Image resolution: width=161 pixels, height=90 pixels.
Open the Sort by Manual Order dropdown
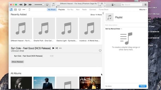[114, 29]
